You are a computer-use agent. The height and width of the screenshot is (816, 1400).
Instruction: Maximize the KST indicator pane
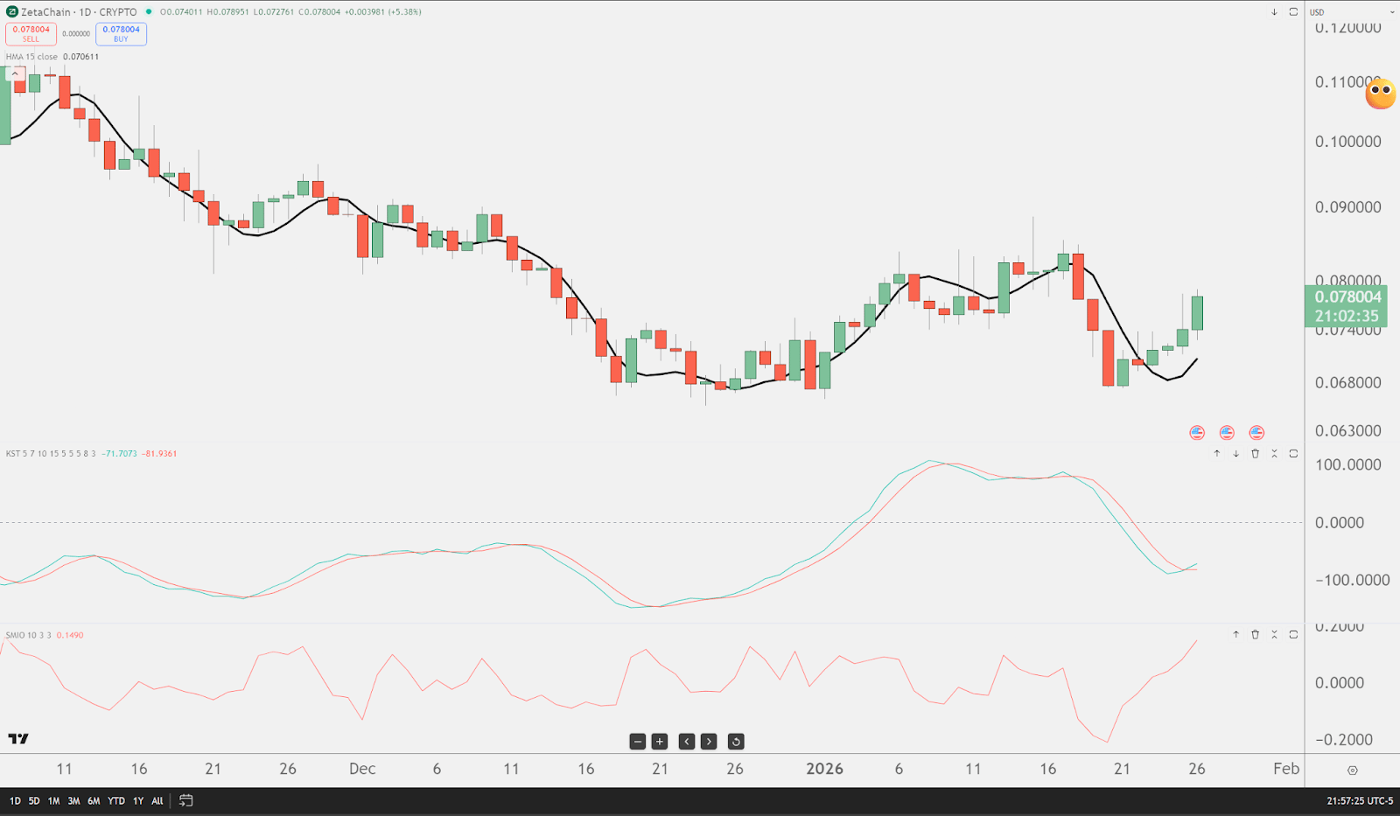click(x=1293, y=454)
